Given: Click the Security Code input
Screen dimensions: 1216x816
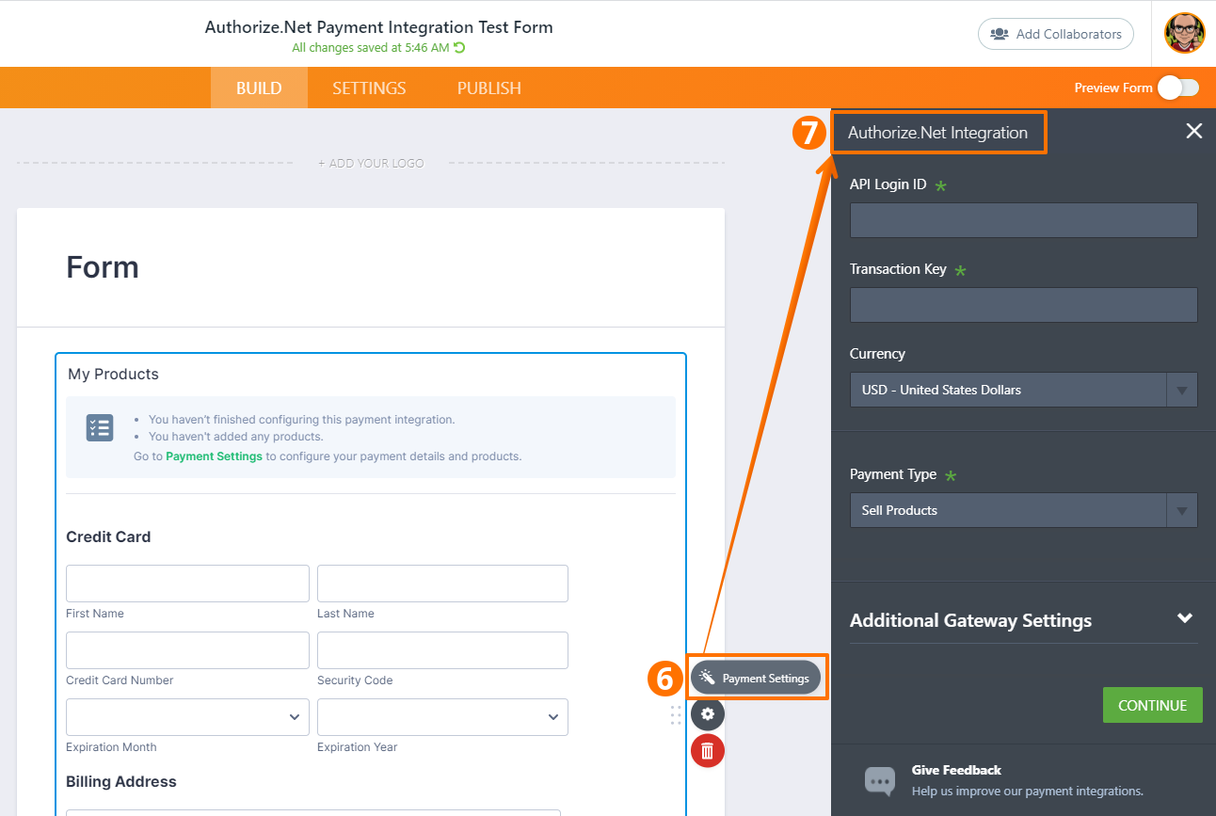Looking at the screenshot, I should [x=442, y=650].
